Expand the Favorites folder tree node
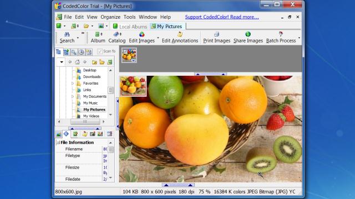355x199 pixels. point(73,83)
